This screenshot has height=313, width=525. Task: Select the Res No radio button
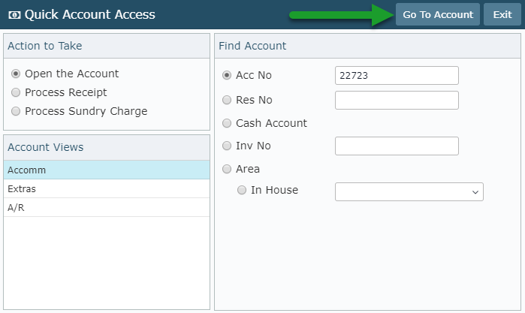click(x=227, y=100)
